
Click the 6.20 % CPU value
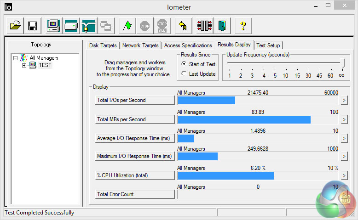(258, 168)
